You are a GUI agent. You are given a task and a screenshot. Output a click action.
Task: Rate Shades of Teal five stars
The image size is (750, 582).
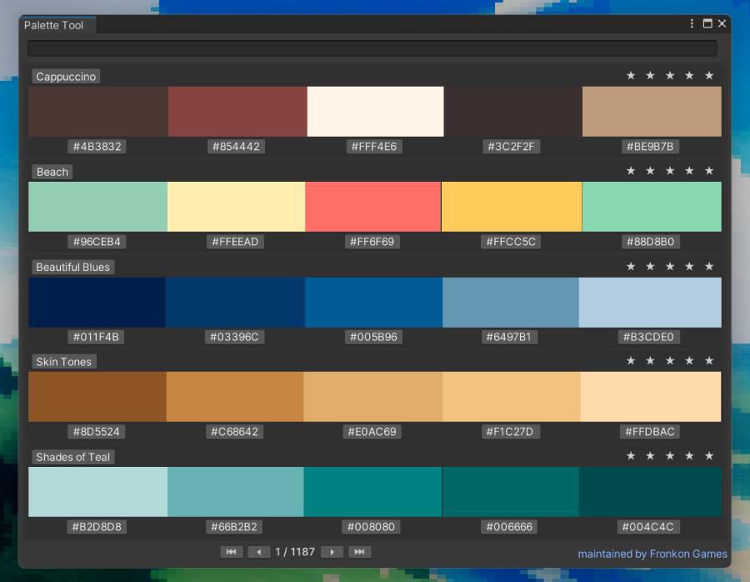point(709,455)
